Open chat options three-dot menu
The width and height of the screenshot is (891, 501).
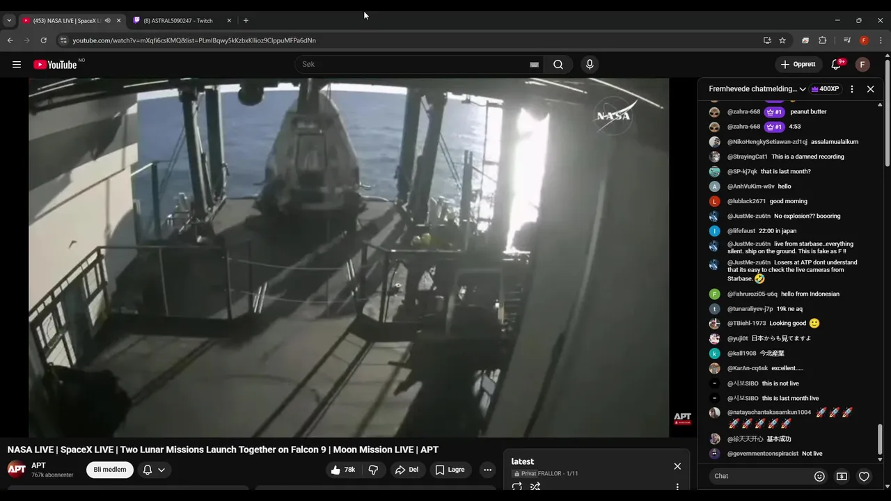pyautogui.click(x=852, y=89)
